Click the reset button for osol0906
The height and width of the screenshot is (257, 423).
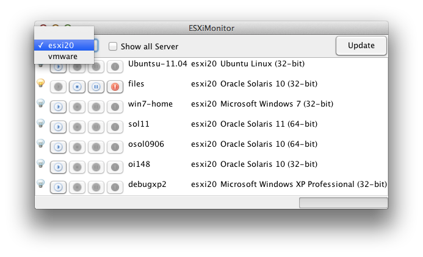[115, 147]
